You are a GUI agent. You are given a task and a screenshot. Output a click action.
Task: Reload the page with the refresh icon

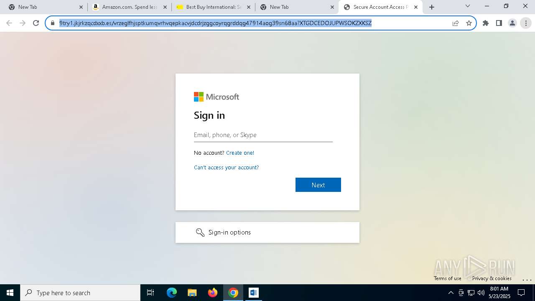(36, 23)
